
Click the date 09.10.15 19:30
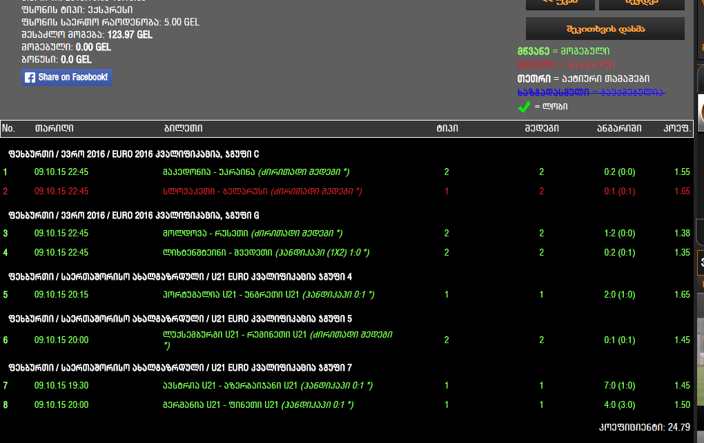pyautogui.click(x=61, y=385)
